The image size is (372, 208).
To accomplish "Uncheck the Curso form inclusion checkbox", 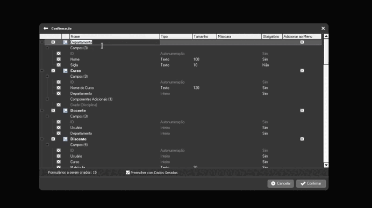I will coord(53,71).
